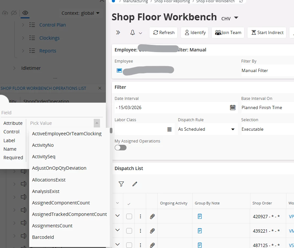Click the filter funnel icon in Dispatch List
The image size is (294, 248).
click(121, 184)
